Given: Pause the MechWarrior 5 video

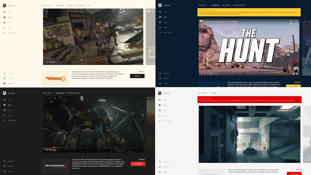Looking at the screenshot, I should click(x=47, y=150).
